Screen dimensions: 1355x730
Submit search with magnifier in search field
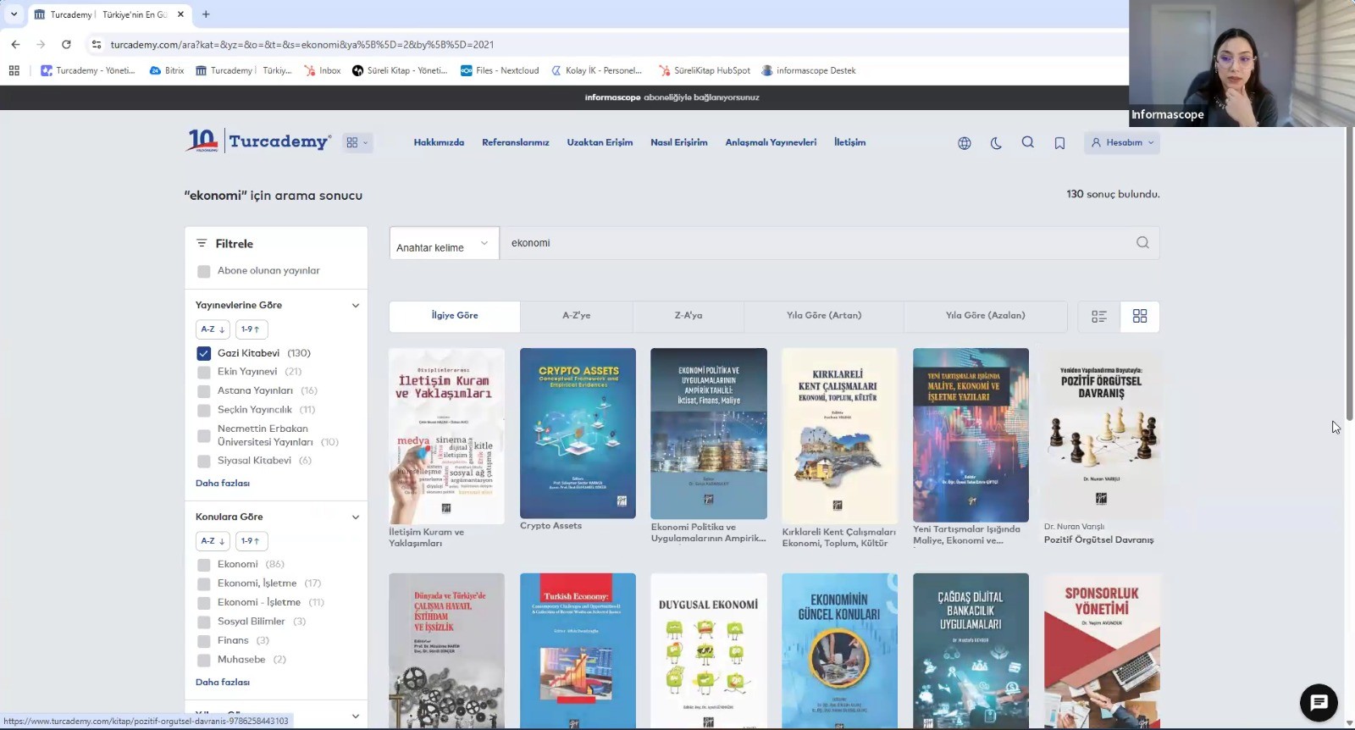[1142, 243]
